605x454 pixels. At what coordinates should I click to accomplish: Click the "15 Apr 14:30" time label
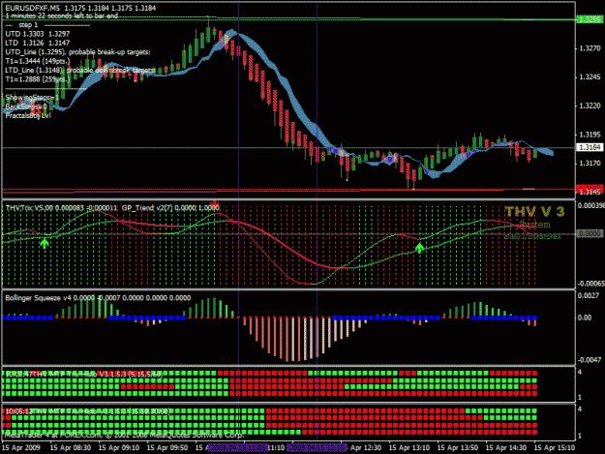pos(506,448)
